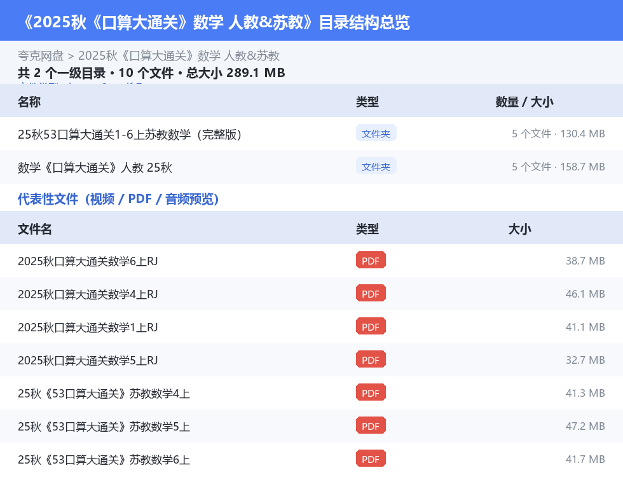Click the PDF badge for 数学6上RJ
623x496 pixels.
[371, 260]
